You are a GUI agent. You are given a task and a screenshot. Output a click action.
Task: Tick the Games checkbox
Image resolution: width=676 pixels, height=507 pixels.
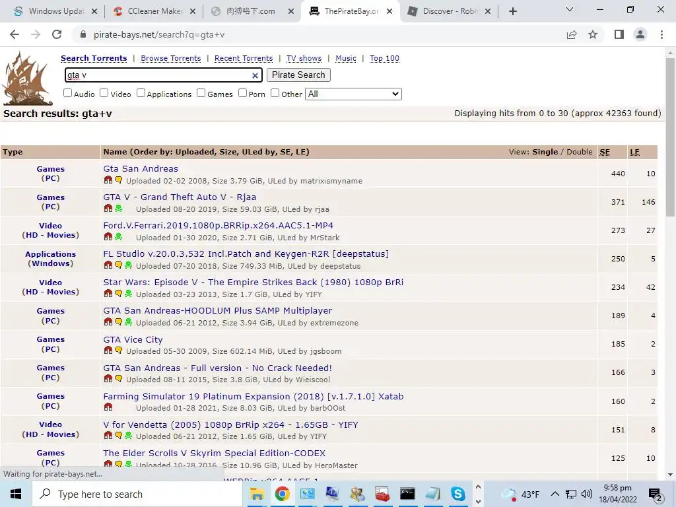pyautogui.click(x=201, y=93)
